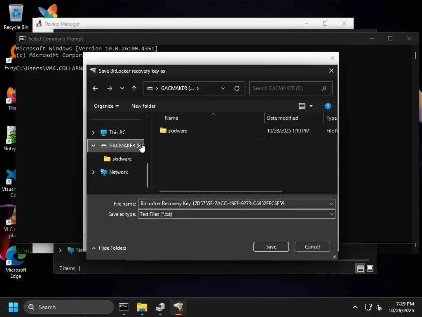Screen dimensions: 422x317
Task: Click the Search GACMAKER (E:) field
Action: click(291, 88)
